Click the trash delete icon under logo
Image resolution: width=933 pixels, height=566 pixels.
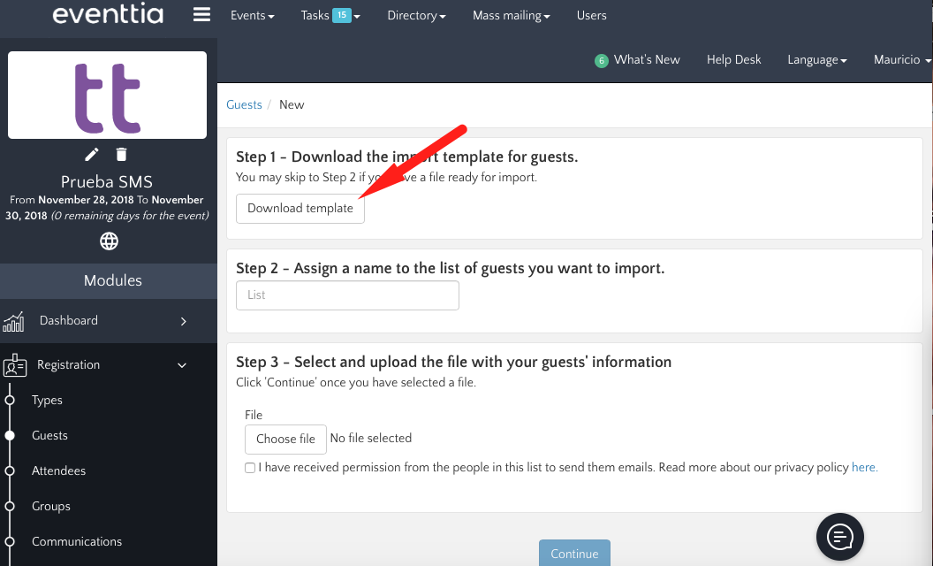click(x=122, y=155)
